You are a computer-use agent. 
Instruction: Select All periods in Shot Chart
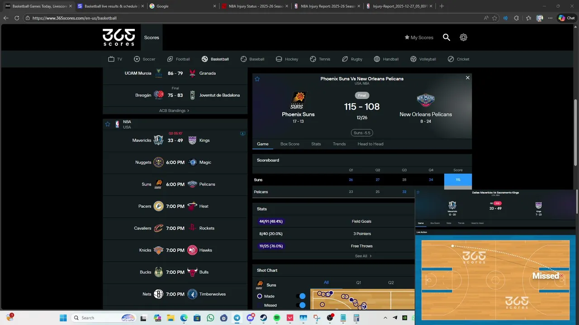326,283
